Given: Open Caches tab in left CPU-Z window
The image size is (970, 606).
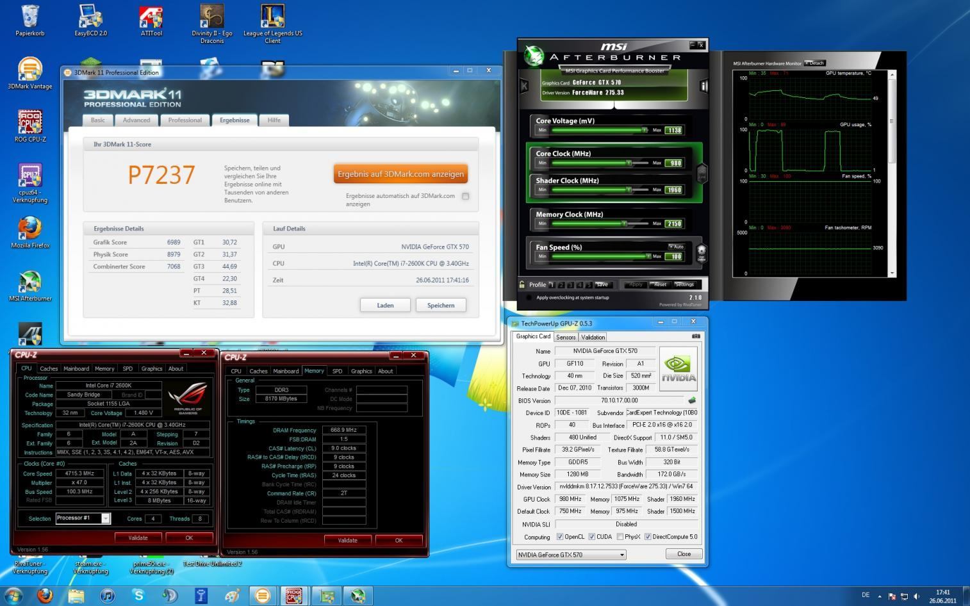Looking at the screenshot, I should tap(49, 368).
